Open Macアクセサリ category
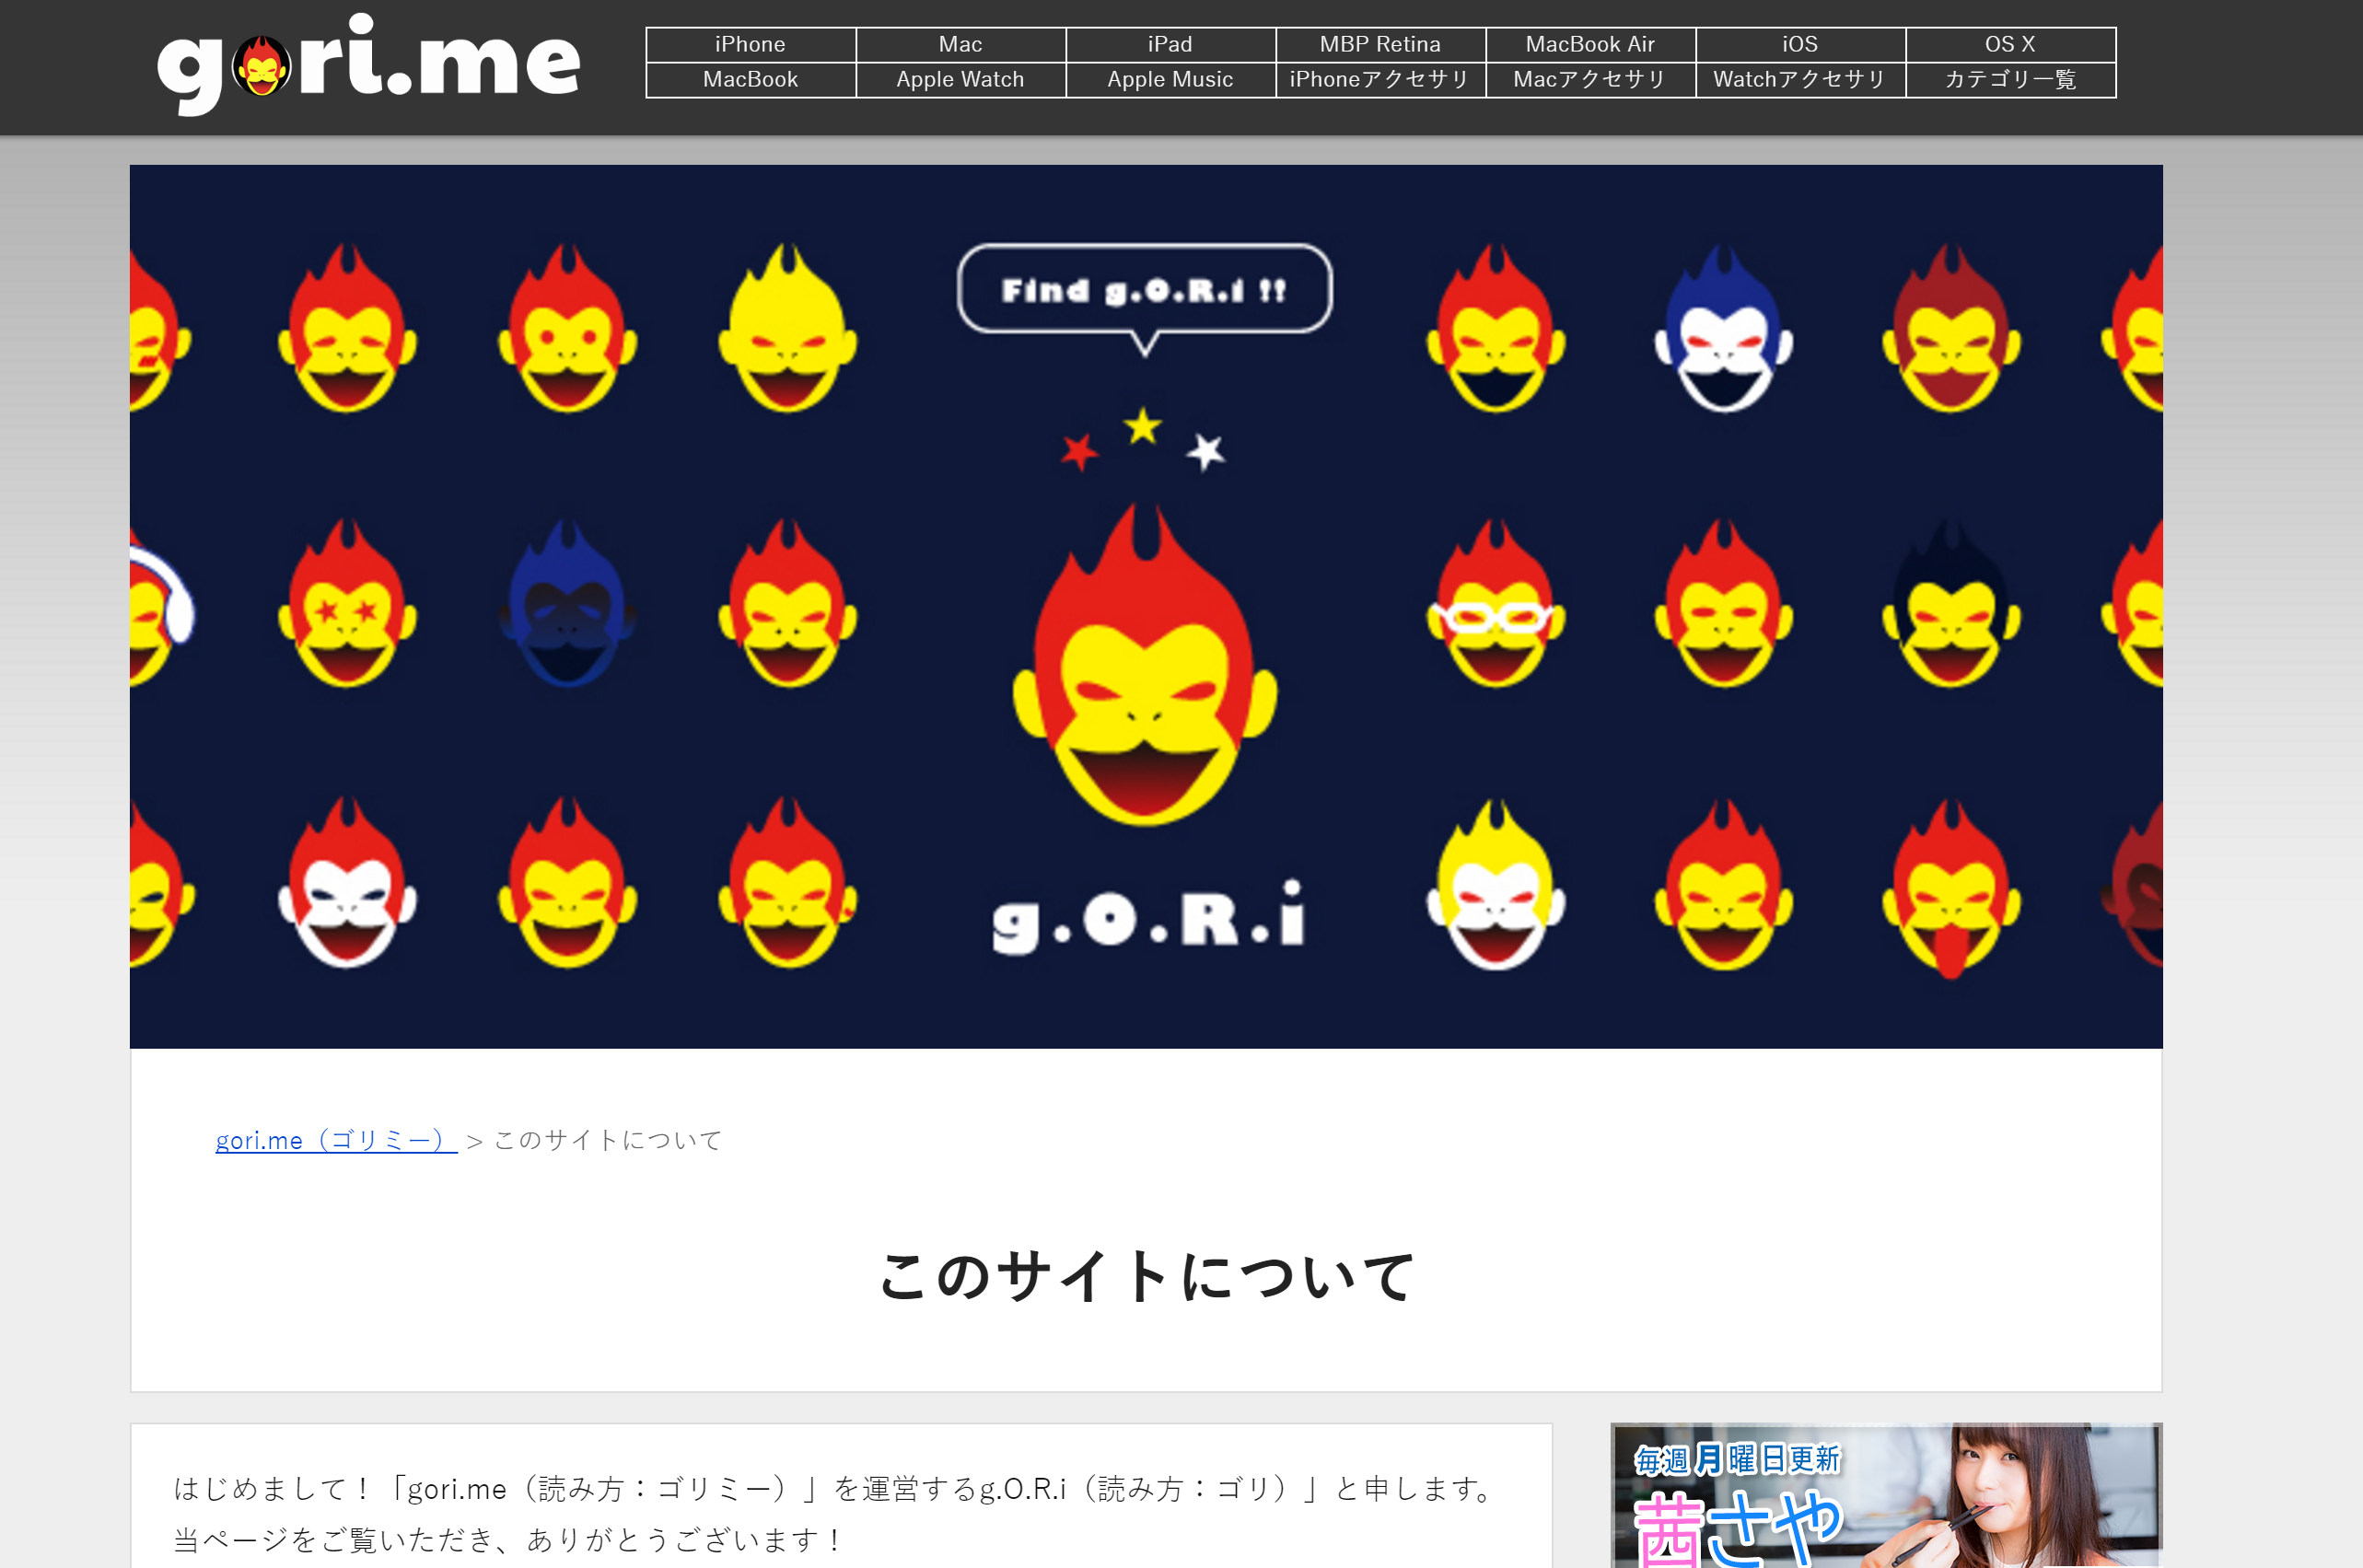Viewport: 2363px width, 1568px height. pyautogui.click(x=1590, y=80)
